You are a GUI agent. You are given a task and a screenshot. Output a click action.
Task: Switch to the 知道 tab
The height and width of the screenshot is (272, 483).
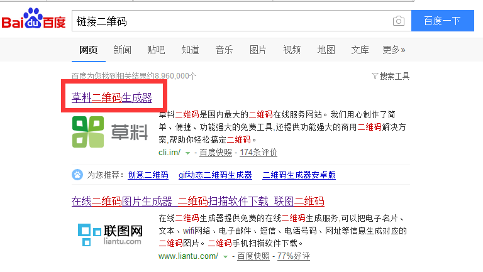pos(190,50)
